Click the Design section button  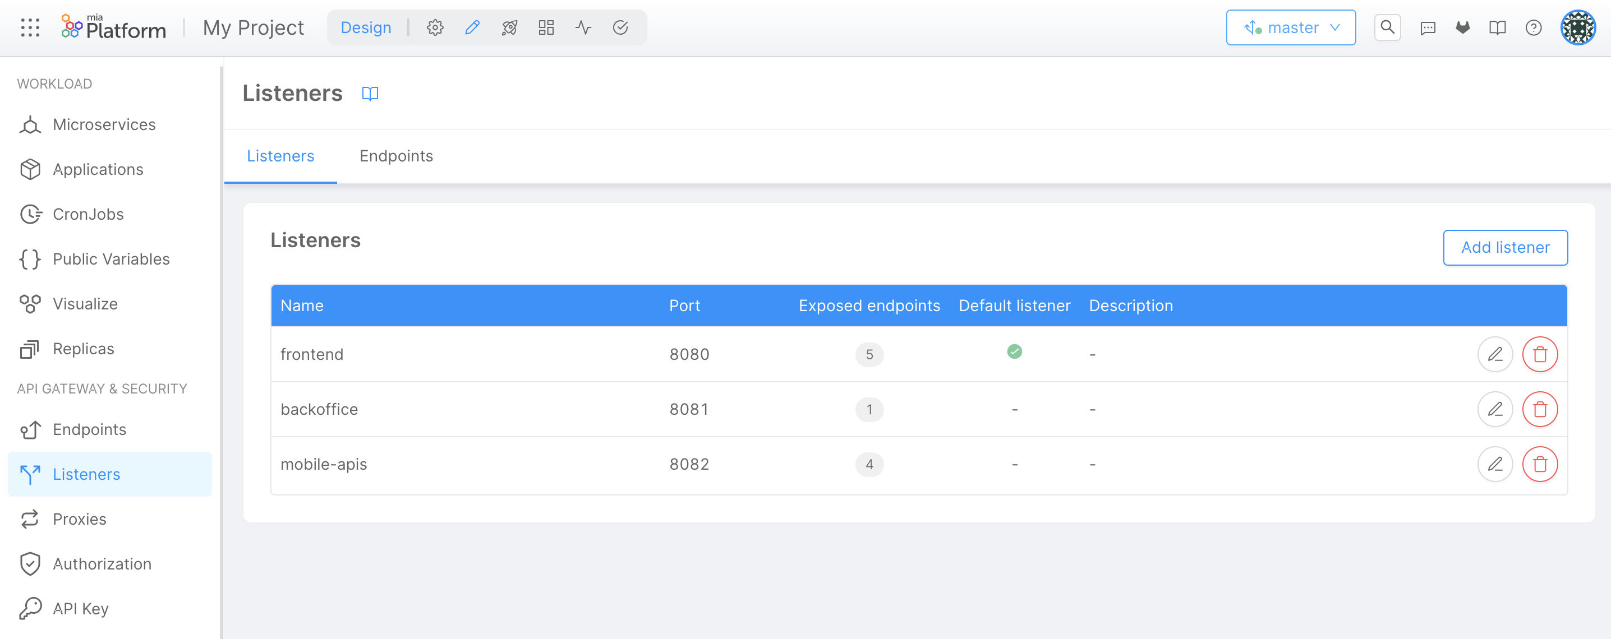(366, 27)
